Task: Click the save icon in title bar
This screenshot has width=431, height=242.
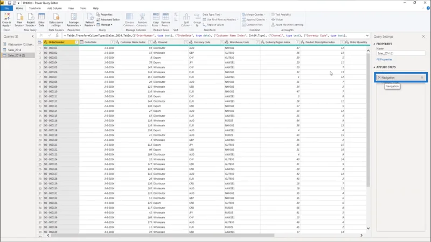Action: tap(9, 3)
